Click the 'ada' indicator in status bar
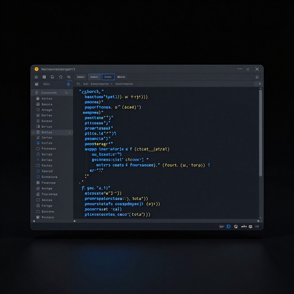294x294 pixels. (244, 227)
